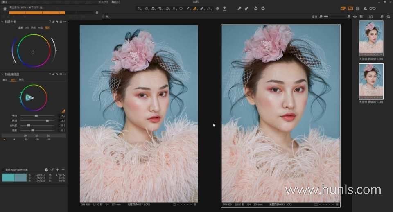
Task: Switch to highlights tab in Color Balance
Action: pos(47,27)
